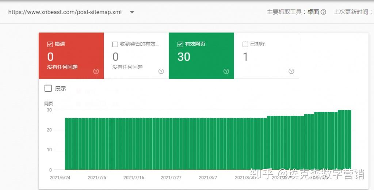Screen dimensions: 374x190
Task: Open help icon in green 有效网页 card
Action: [x=226, y=71]
